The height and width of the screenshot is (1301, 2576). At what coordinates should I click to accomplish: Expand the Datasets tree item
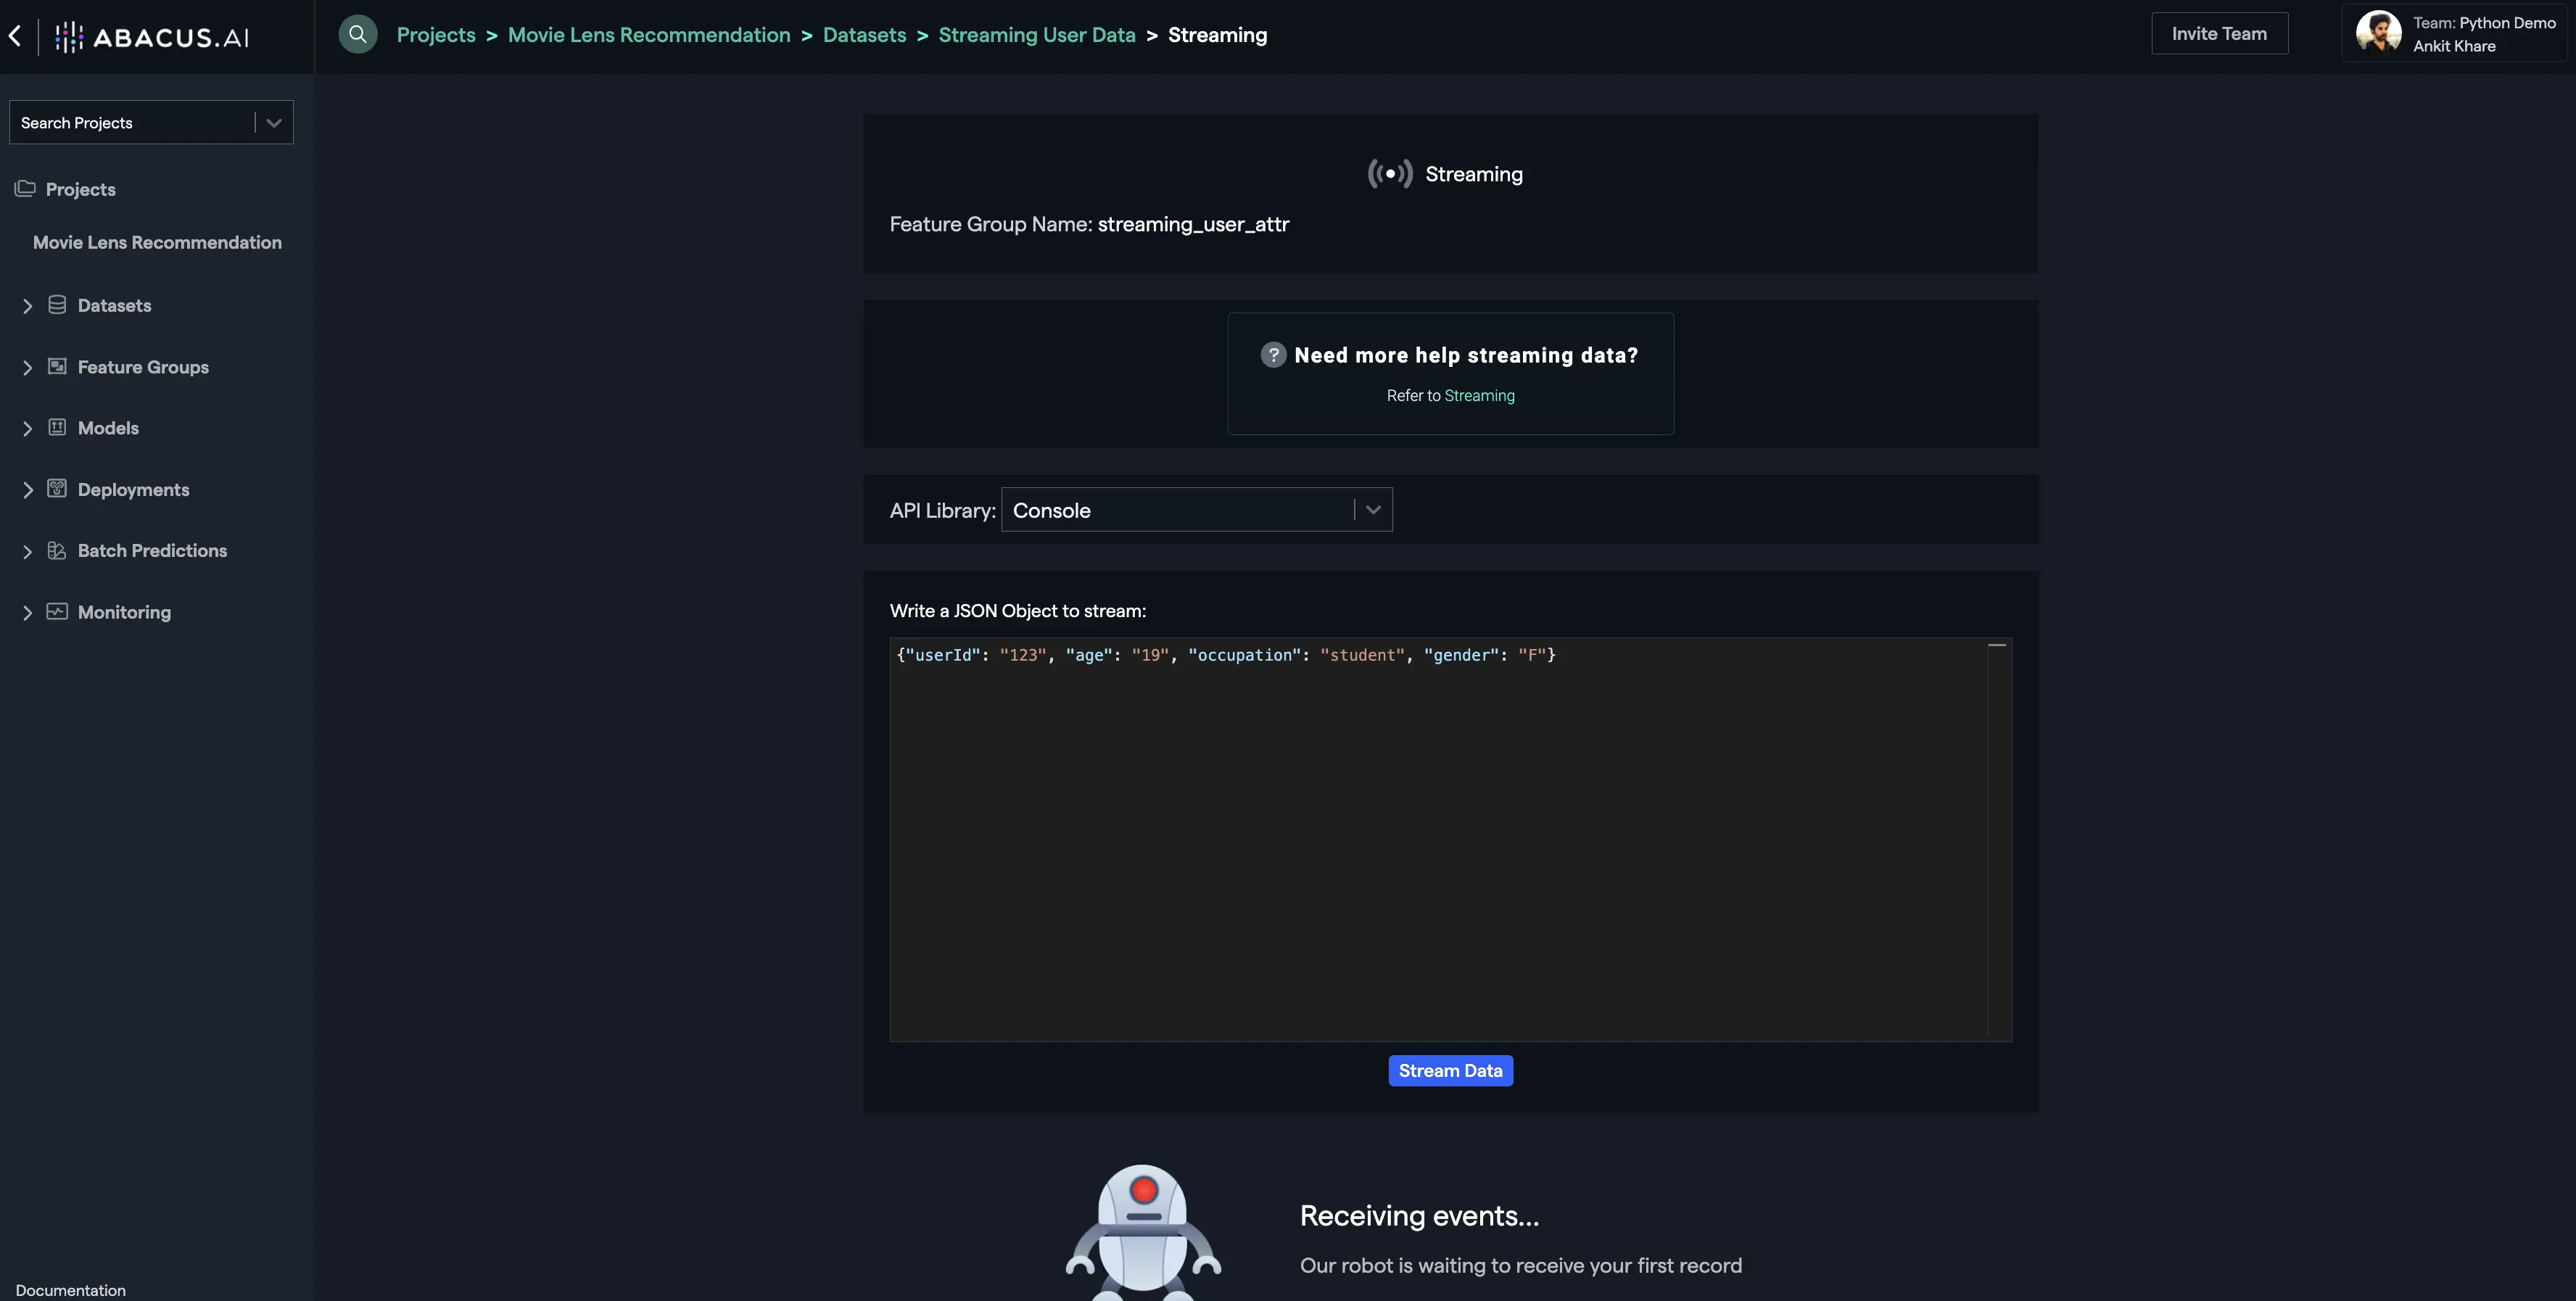coord(25,305)
